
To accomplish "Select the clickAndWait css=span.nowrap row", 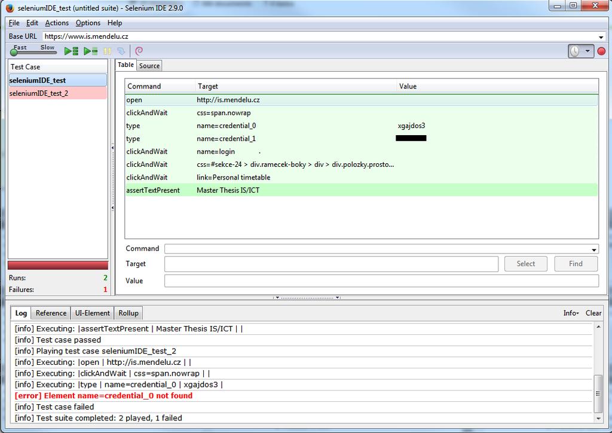I will pos(362,113).
